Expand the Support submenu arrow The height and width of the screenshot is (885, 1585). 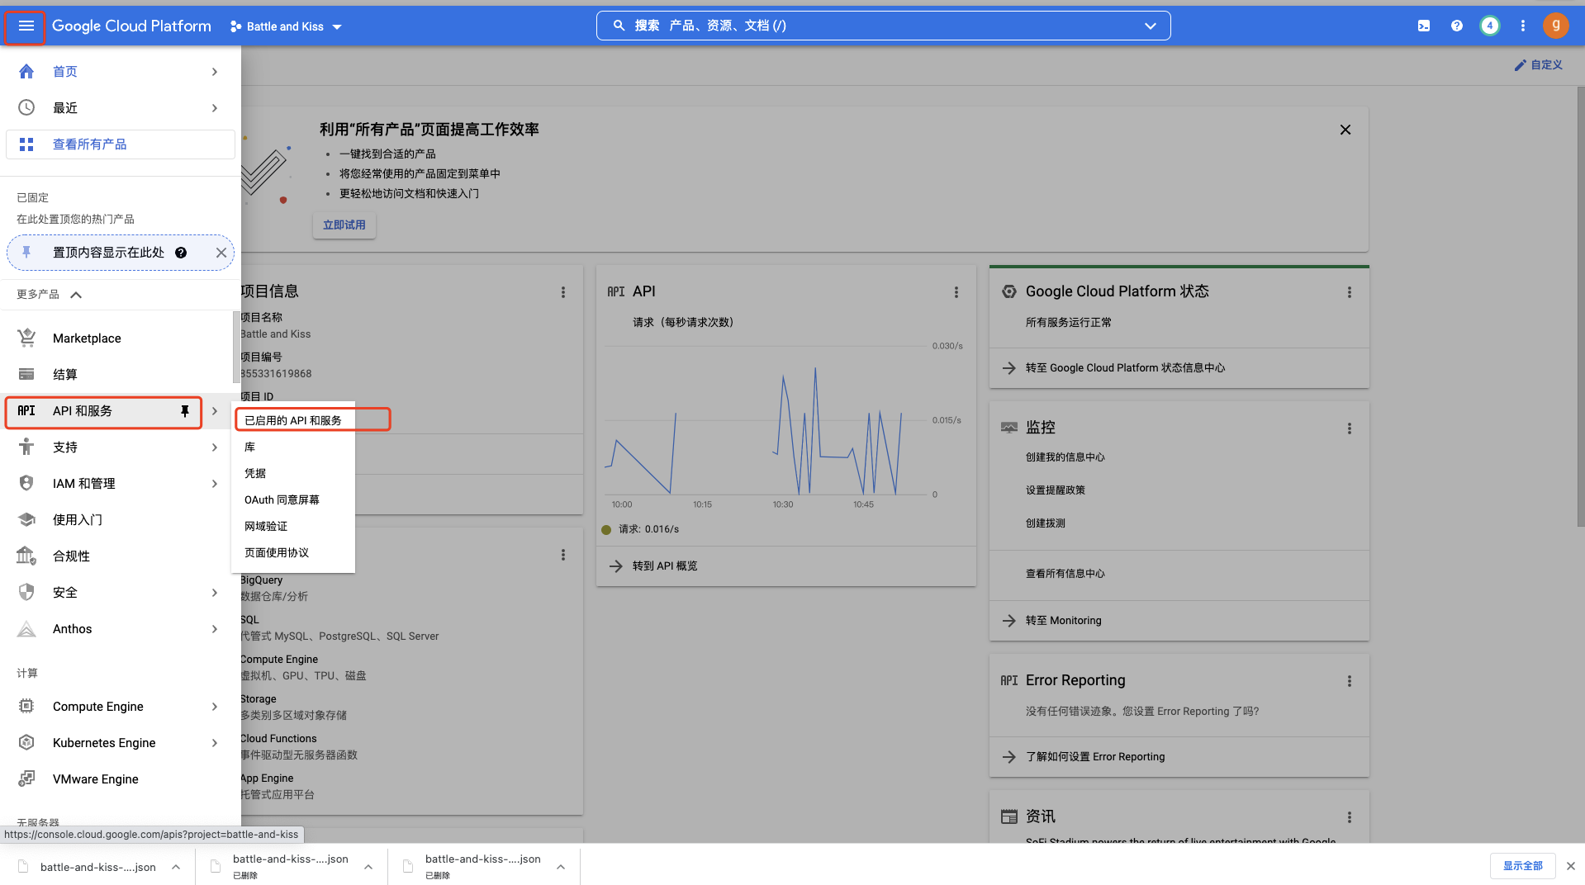215,447
